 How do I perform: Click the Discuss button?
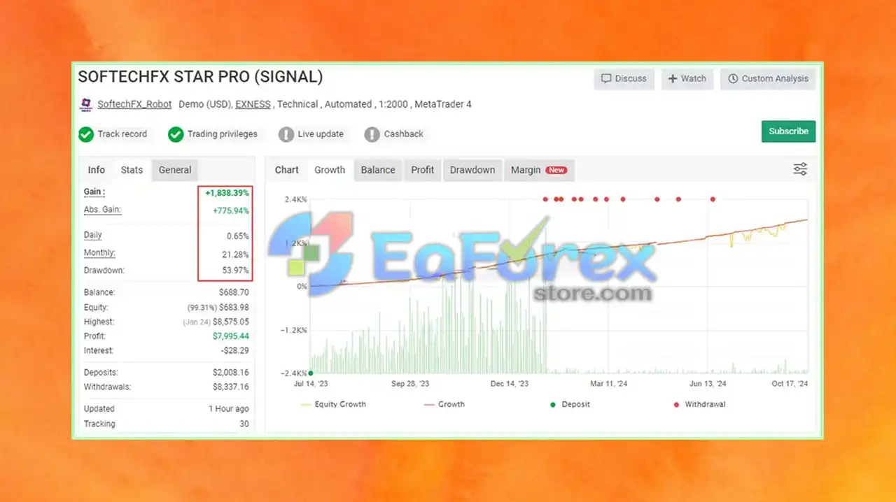pyautogui.click(x=624, y=79)
